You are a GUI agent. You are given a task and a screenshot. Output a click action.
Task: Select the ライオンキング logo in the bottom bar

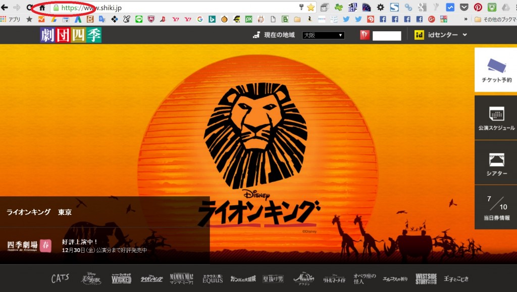[151, 279]
